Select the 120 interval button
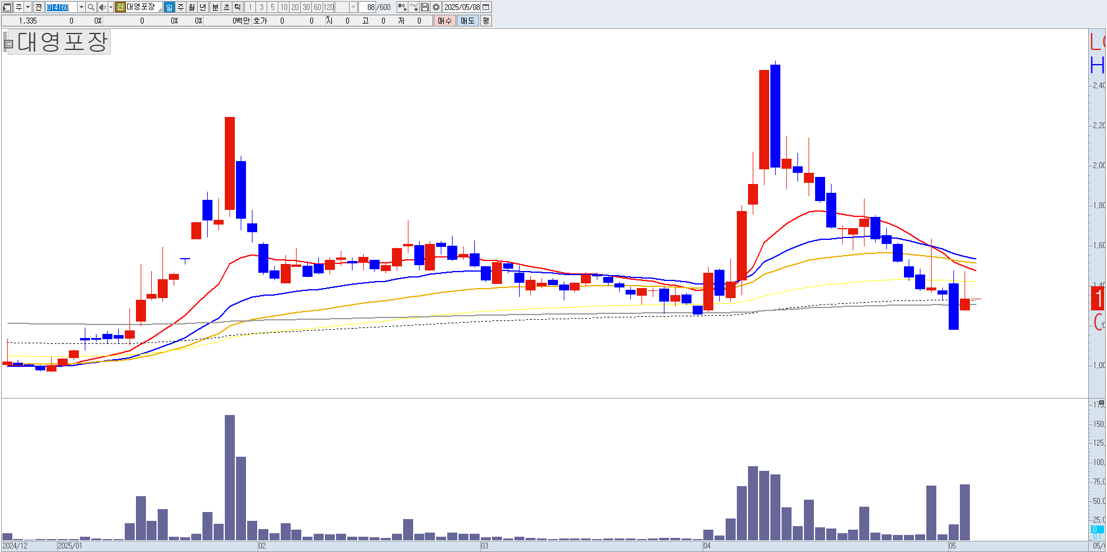The height and width of the screenshot is (552, 1107). (x=328, y=7)
